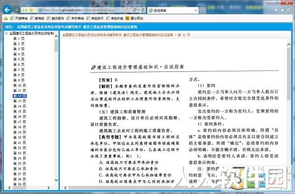Select 第 21 页 in tree

[20, 143]
